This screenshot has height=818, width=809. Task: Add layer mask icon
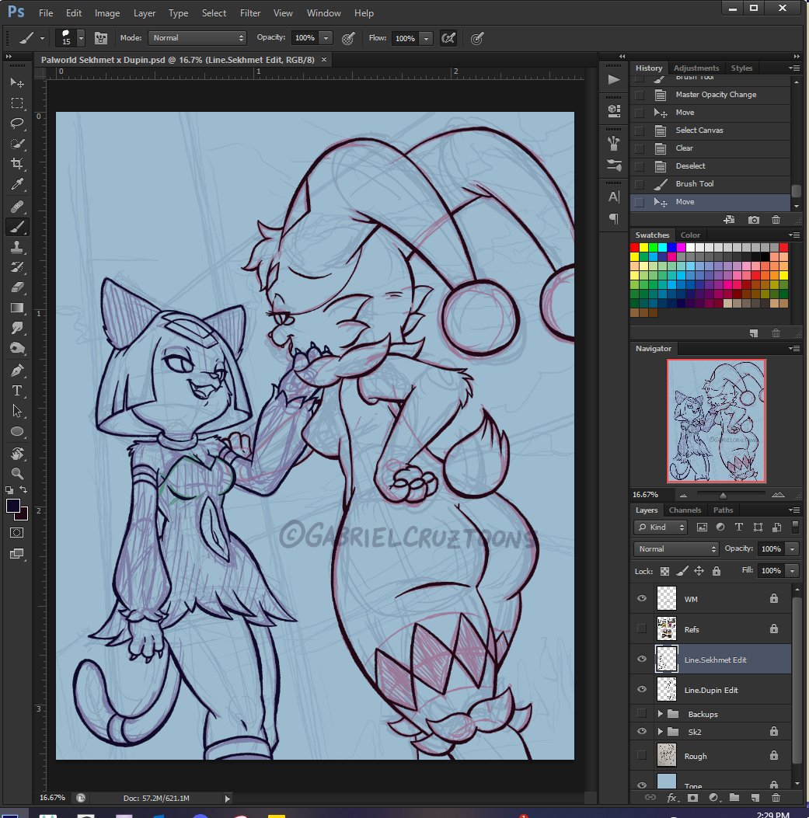pyautogui.click(x=692, y=797)
